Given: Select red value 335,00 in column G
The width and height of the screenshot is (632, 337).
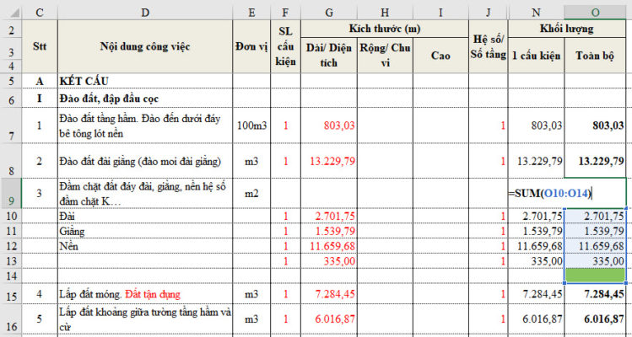Looking at the screenshot, I should 328,261.
